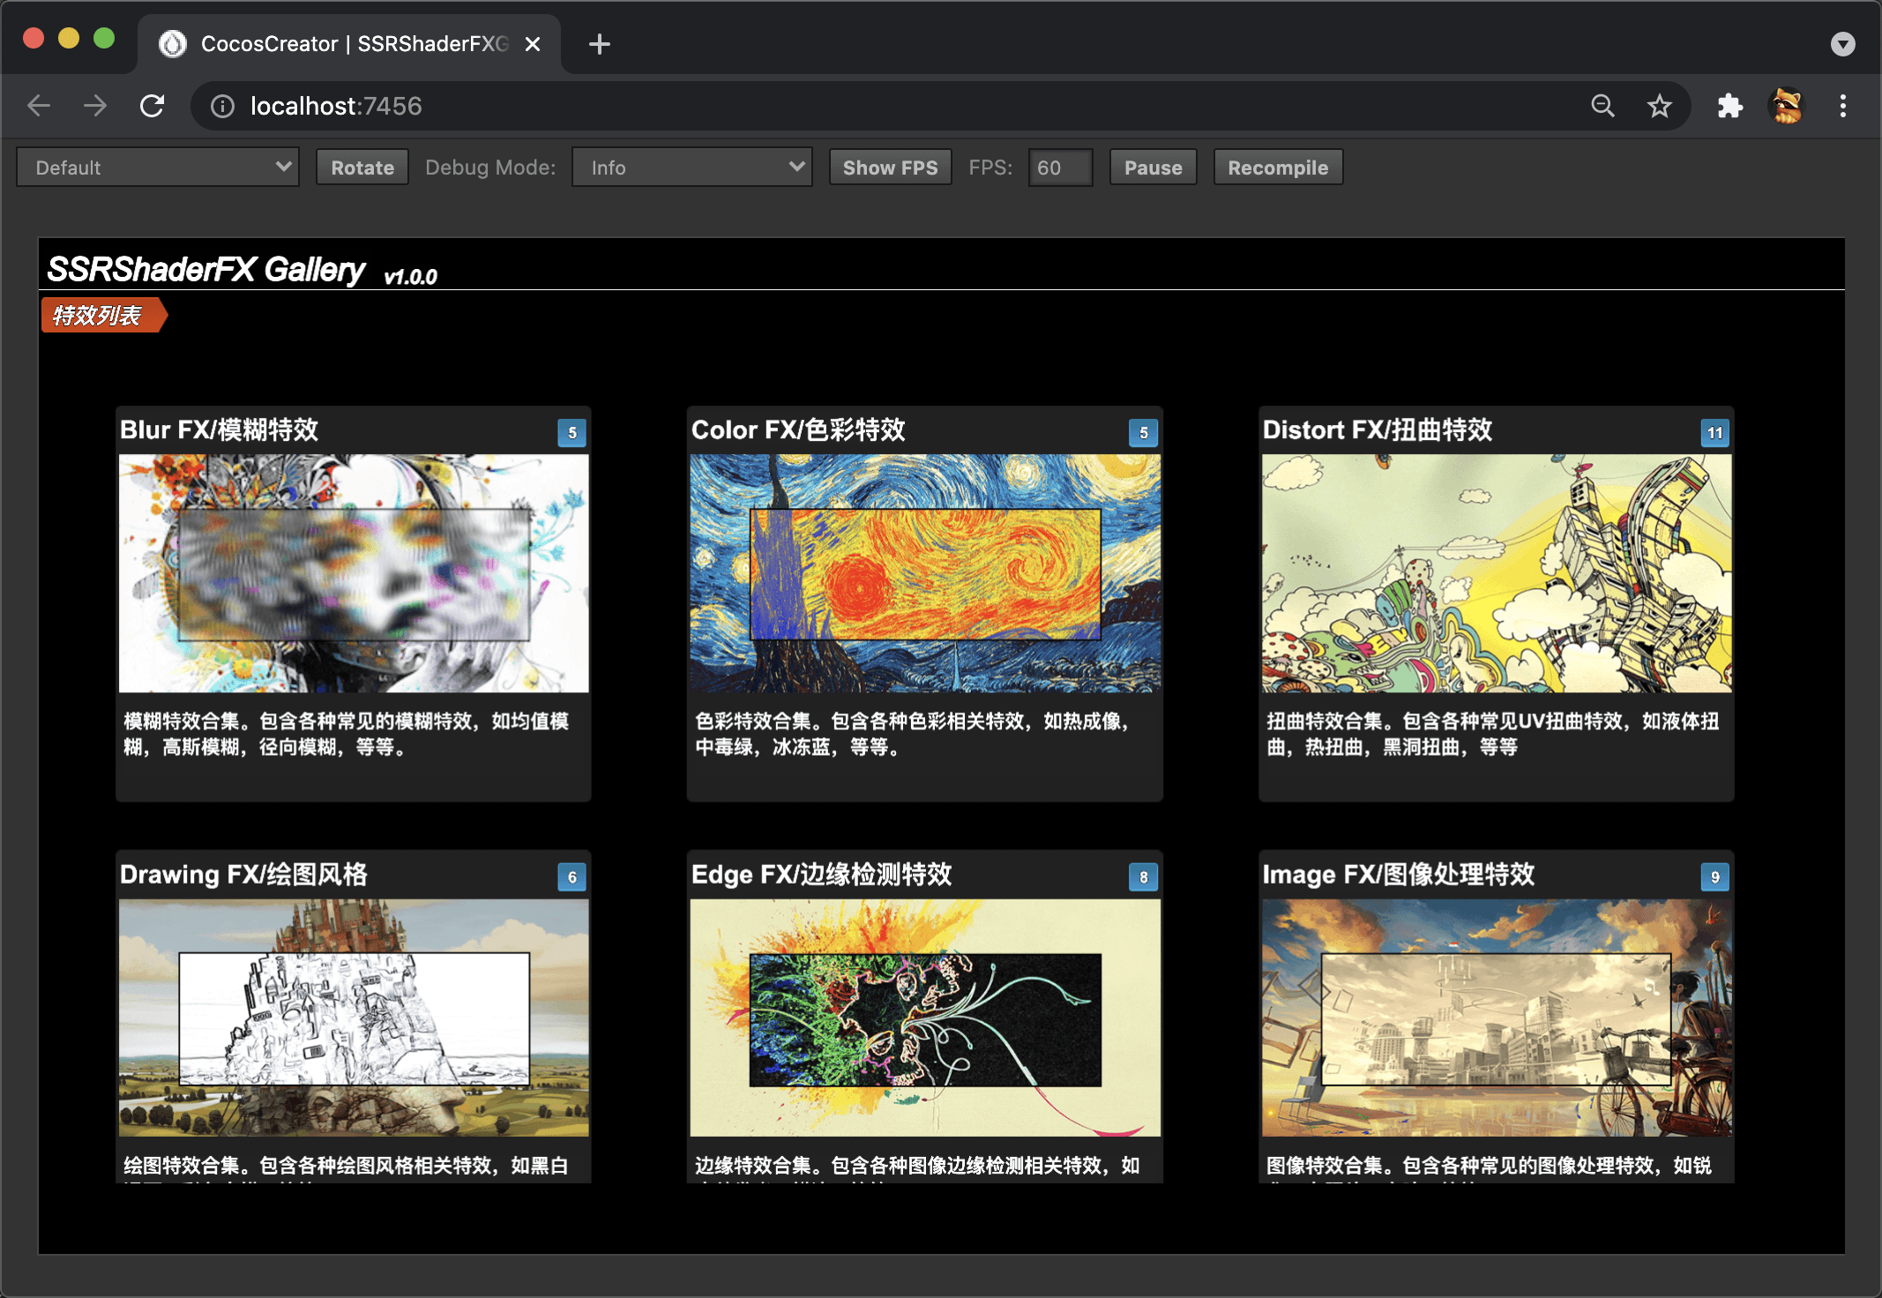
Task: Bookmark page with the star icon
Action: tap(1659, 106)
